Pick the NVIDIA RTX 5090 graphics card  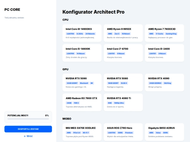pyautogui.click(x=82, y=82)
